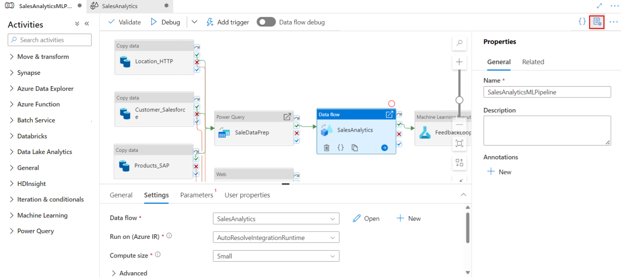Click the canvas zoom slider handle
The image size is (621, 277).
459,100
